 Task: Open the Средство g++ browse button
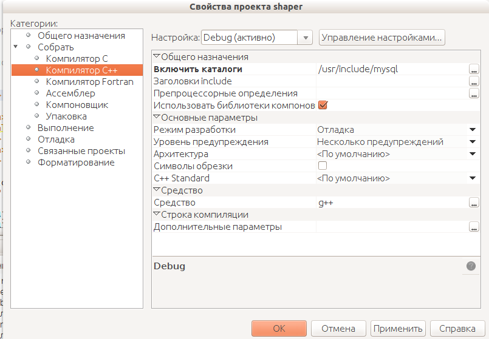[x=474, y=203]
